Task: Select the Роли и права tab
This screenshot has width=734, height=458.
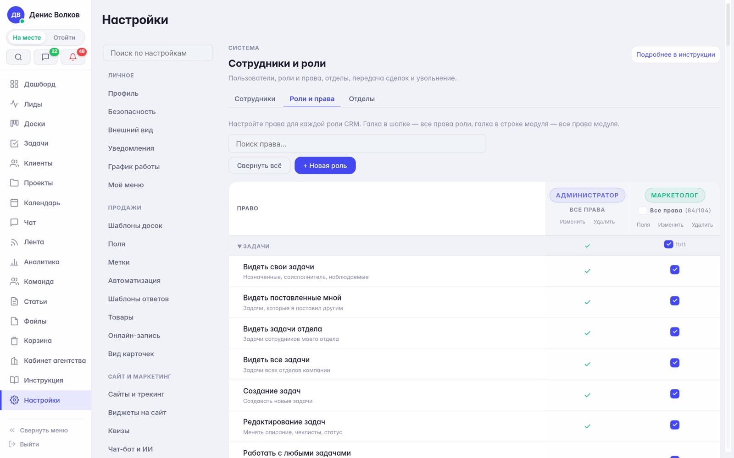Action: click(x=312, y=99)
